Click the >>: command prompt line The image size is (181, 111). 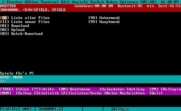(90, 81)
